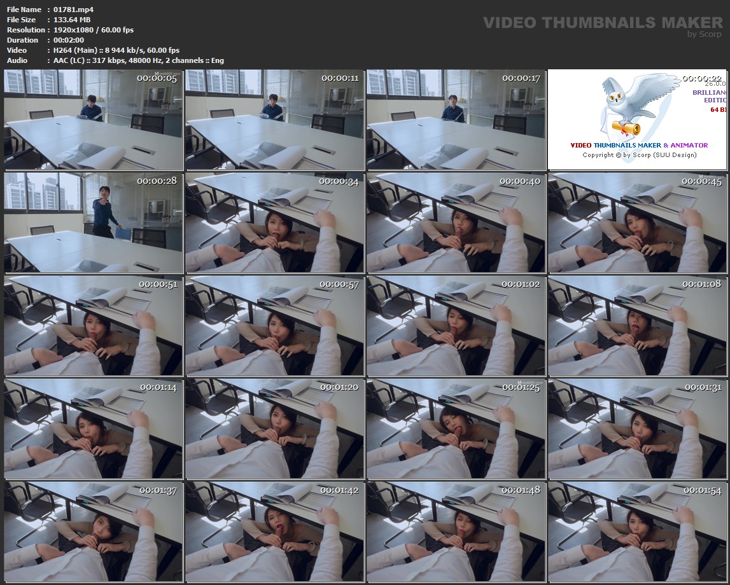Click the 'VIDEO THUMBNAILS MAKER & ANIMATOR' splash text
730x585 pixels.
[x=639, y=145]
